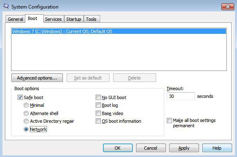Enable No GUI boot checkbox
This screenshot has height=157, width=237.
pos(98,97)
